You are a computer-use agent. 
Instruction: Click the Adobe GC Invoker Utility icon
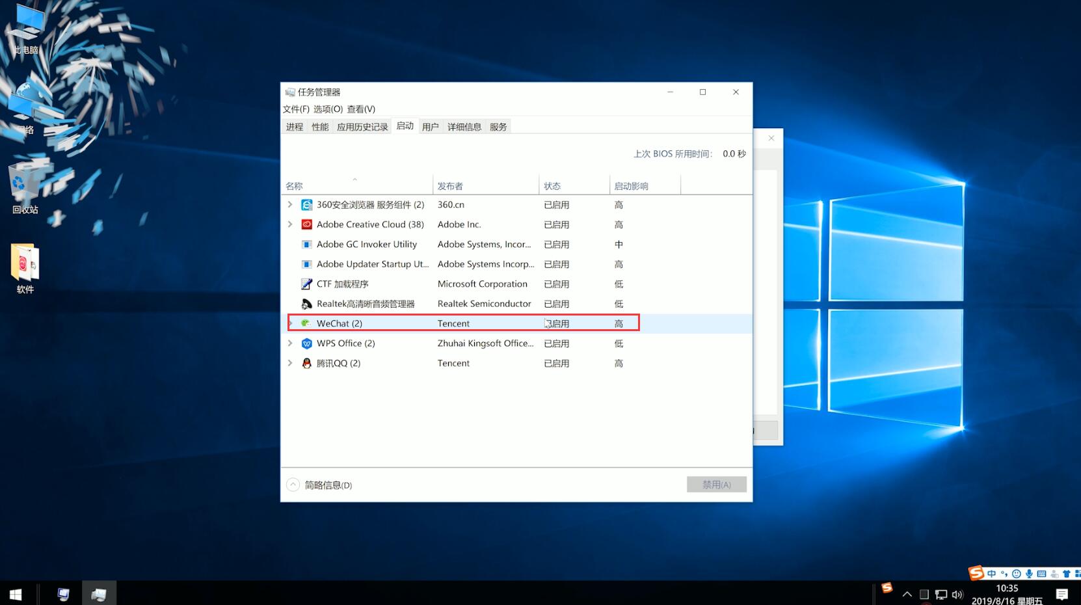(306, 245)
